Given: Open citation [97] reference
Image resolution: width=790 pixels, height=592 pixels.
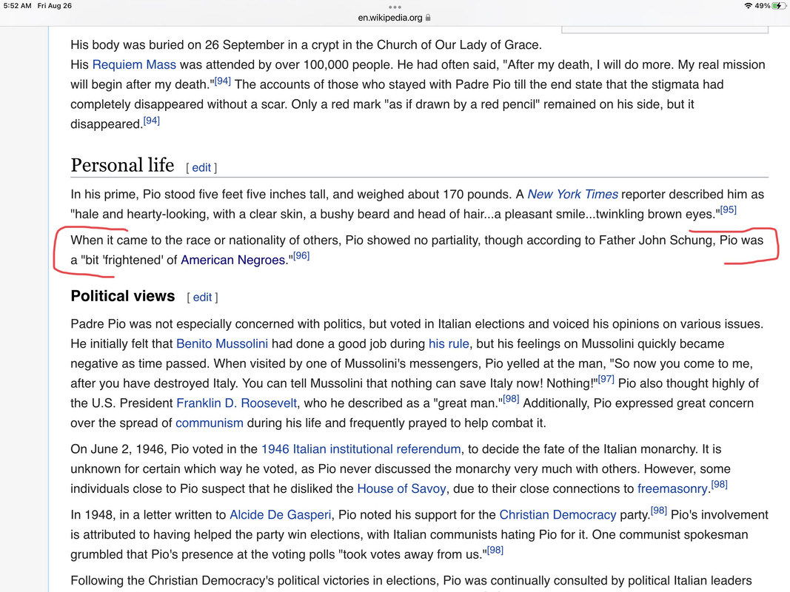Looking at the screenshot, I should coord(606,379).
